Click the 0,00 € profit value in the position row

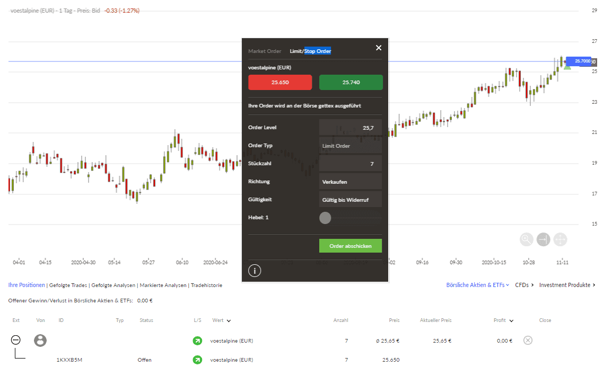(505, 341)
